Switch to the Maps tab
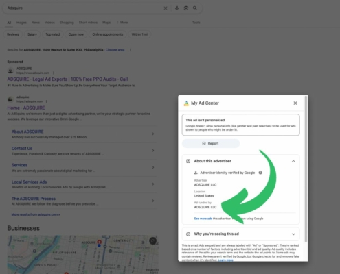Image resolution: width=340 pixels, height=274 pixels. point(106,23)
